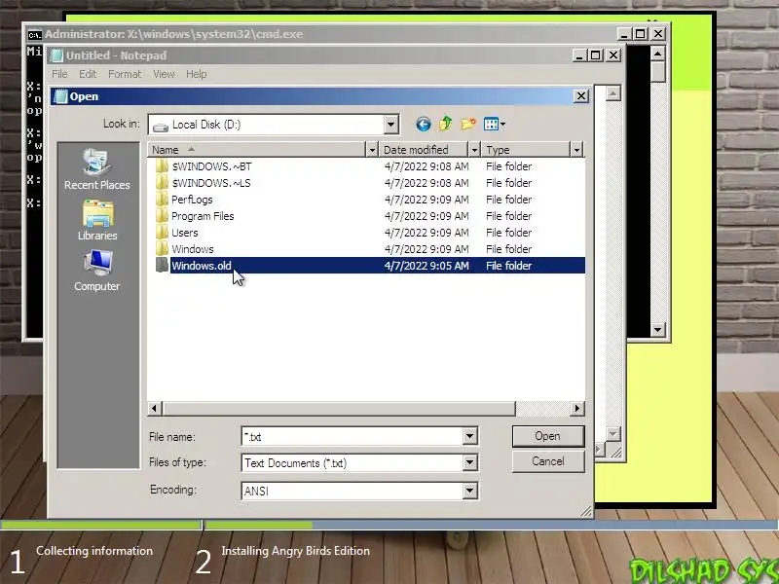Click the cmd.exe title bar icon

35,34
